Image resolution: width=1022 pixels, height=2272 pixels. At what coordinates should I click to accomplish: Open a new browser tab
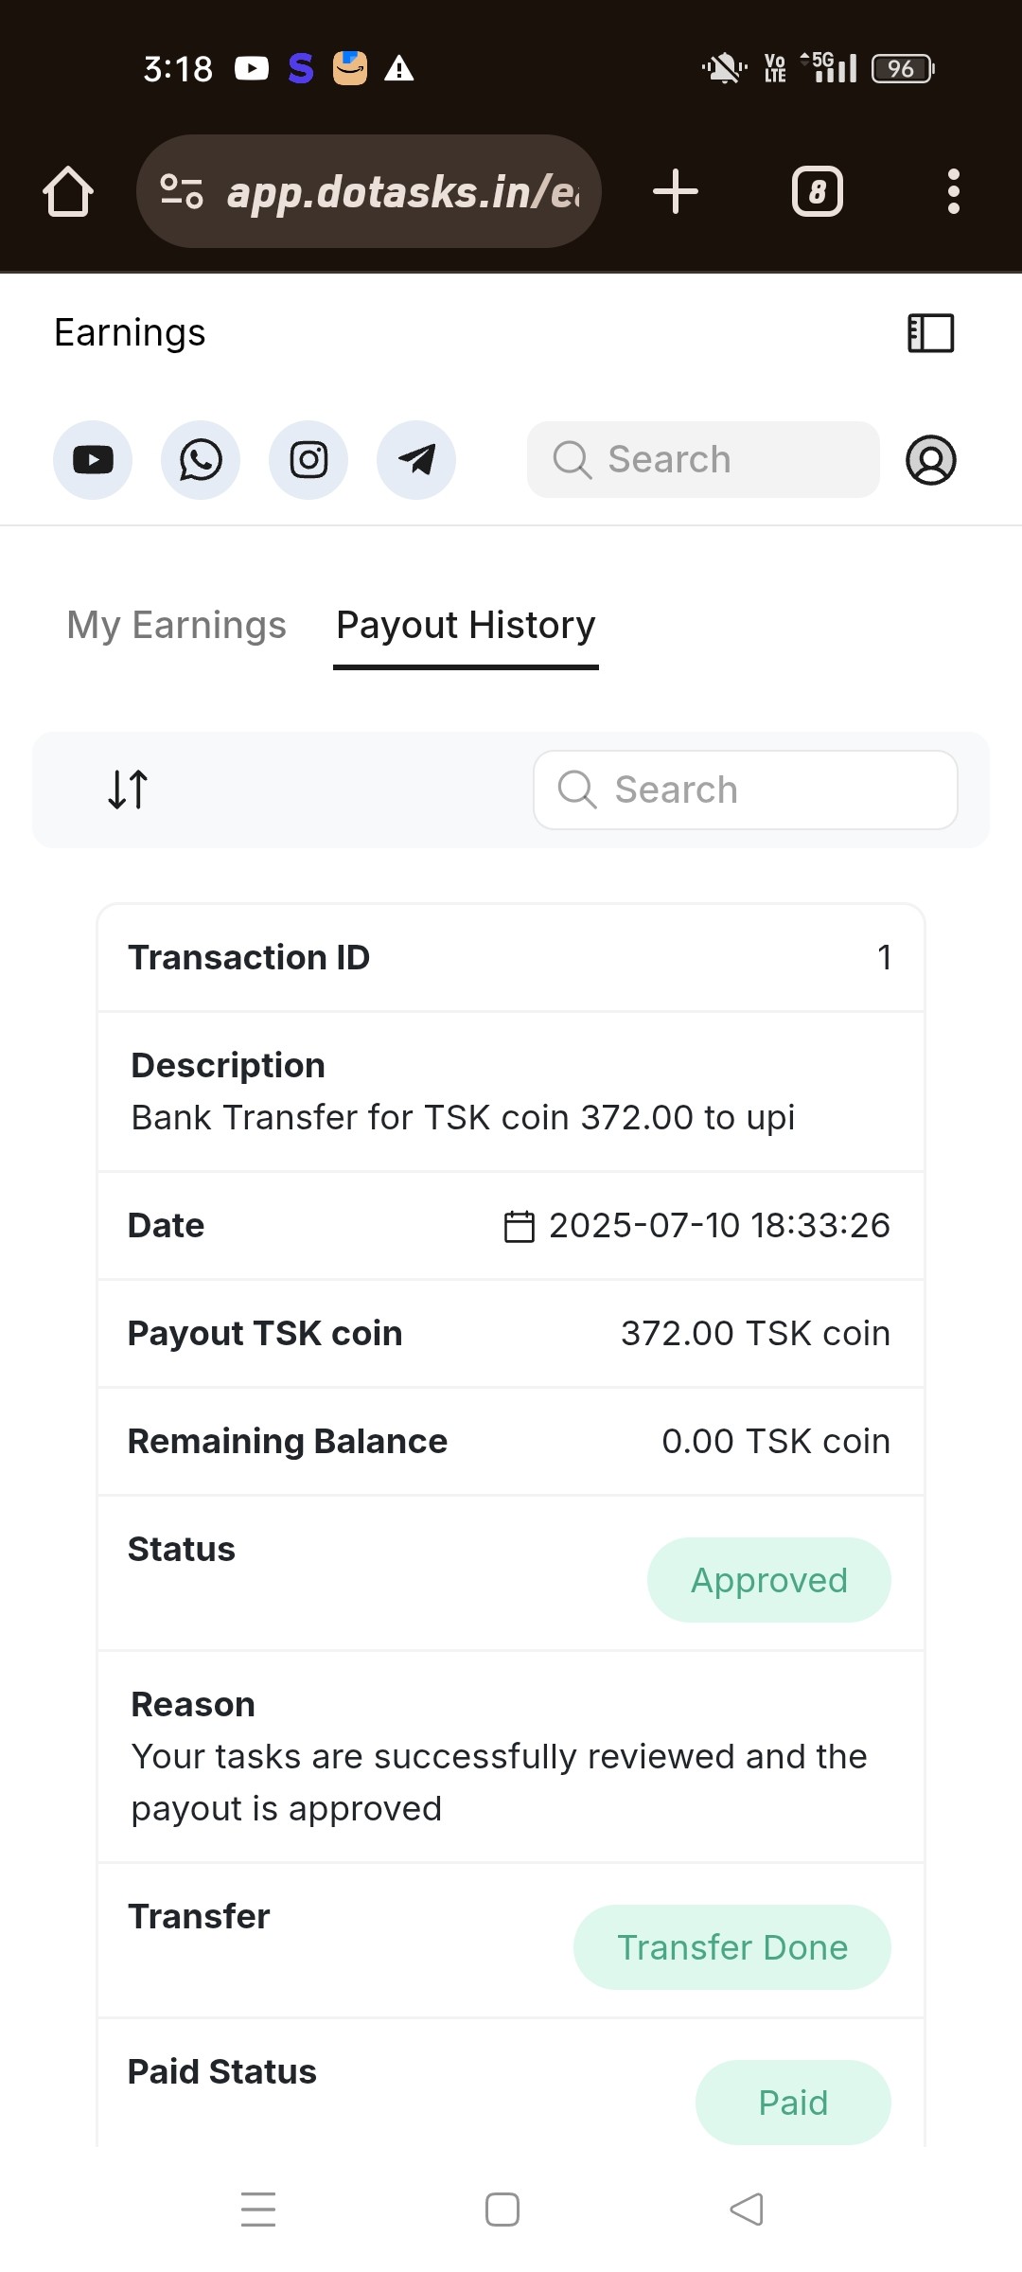tap(676, 192)
